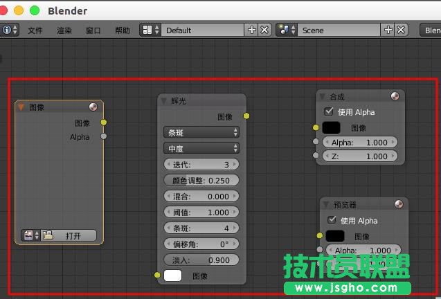Click 图像 output socket of 辉光 node

pos(246,116)
